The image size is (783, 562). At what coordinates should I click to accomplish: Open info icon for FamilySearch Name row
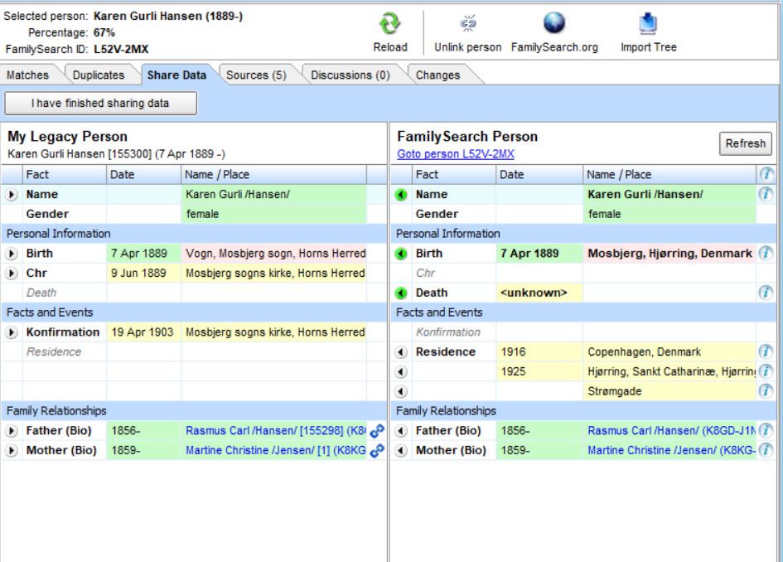[x=766, y=194]
